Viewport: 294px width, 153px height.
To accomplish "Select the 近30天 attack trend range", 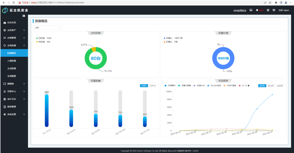I will click(x=280, y=86).
